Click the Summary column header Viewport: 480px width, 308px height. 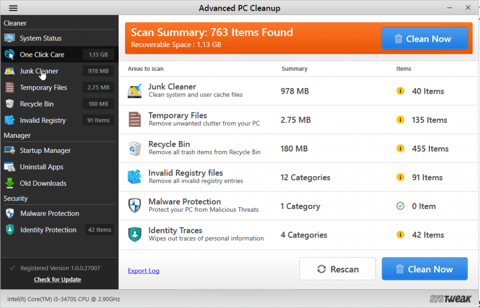[294, 68]
